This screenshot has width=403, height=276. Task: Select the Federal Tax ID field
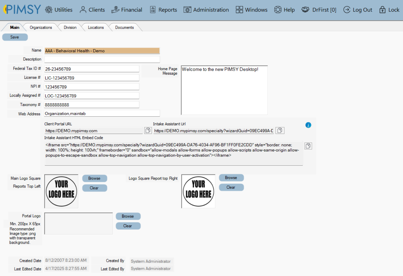92,69
